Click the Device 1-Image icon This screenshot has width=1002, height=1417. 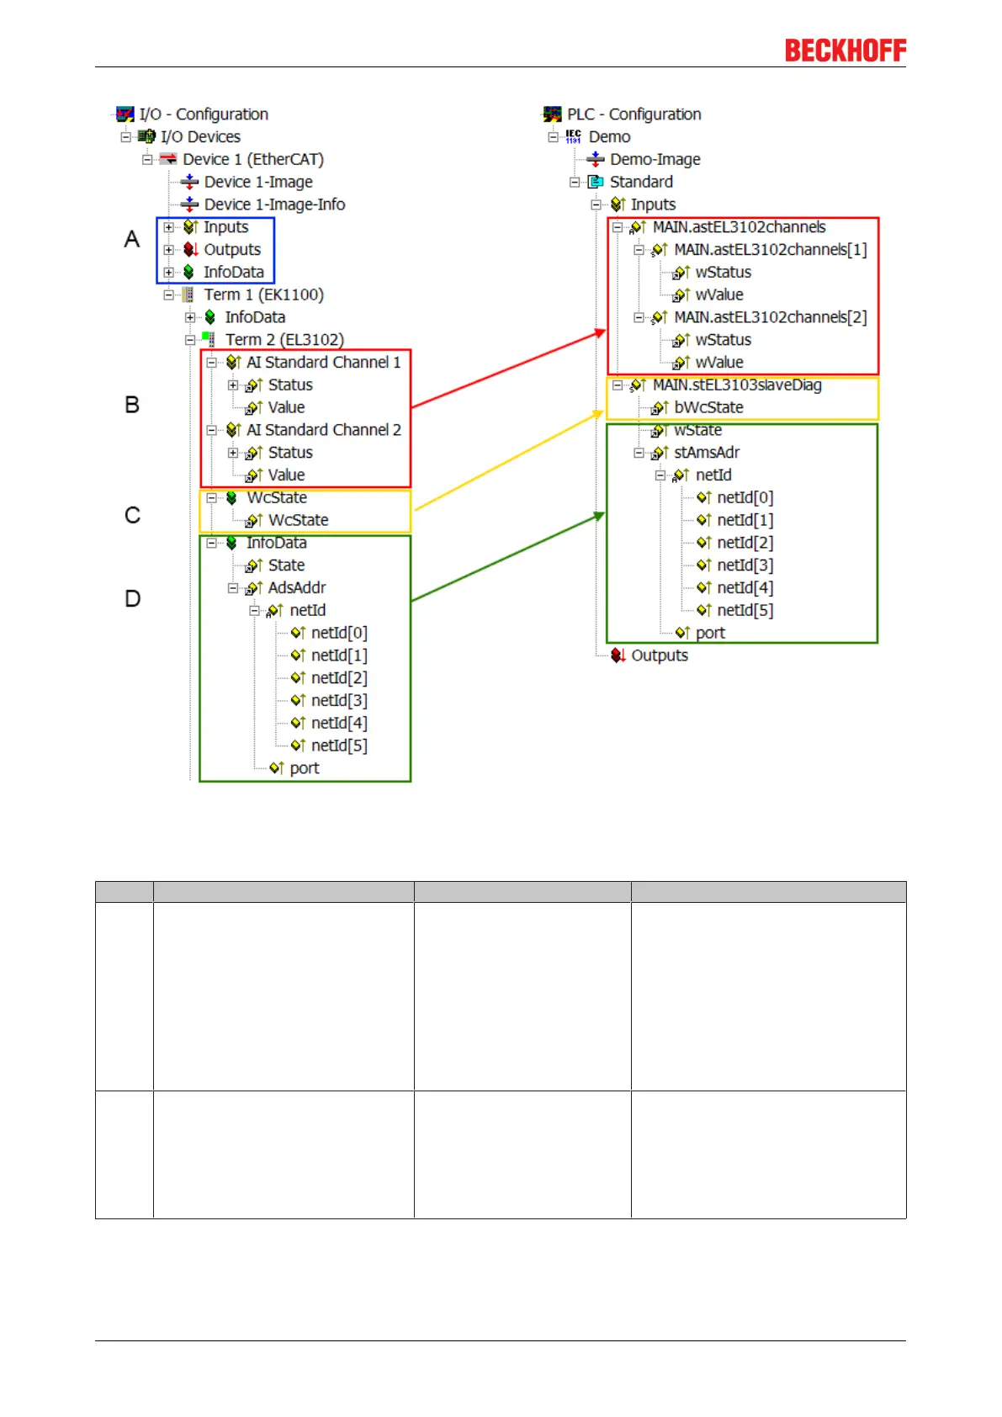click(x=190, y=182)
